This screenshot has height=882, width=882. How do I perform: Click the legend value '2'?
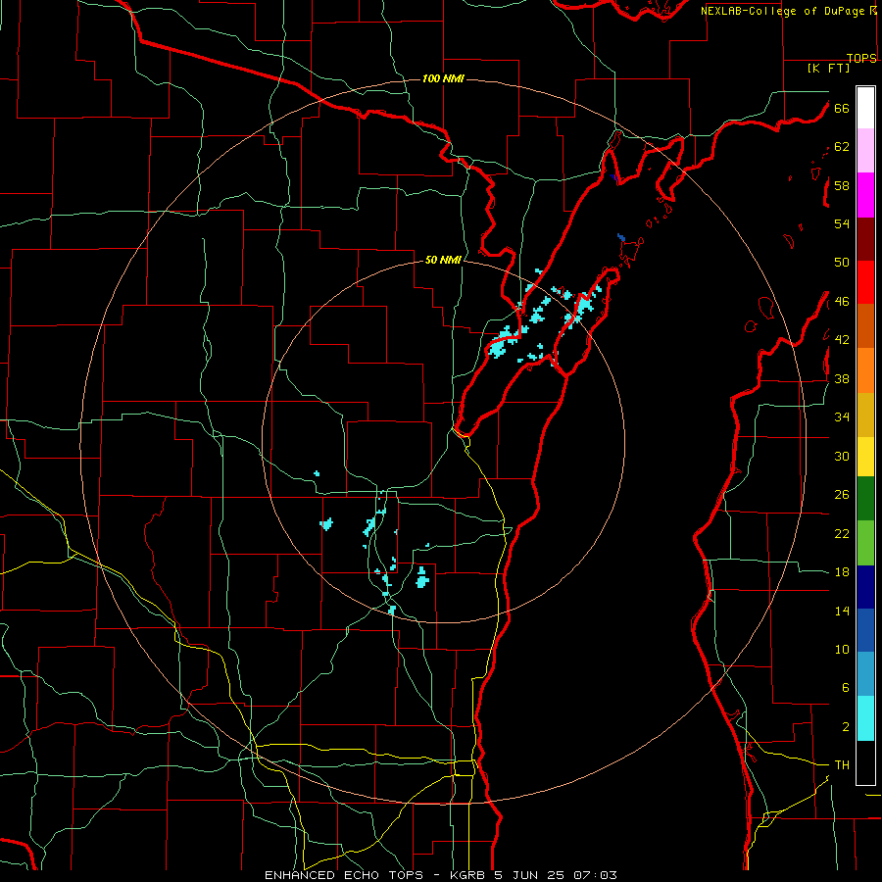[846, 727]
